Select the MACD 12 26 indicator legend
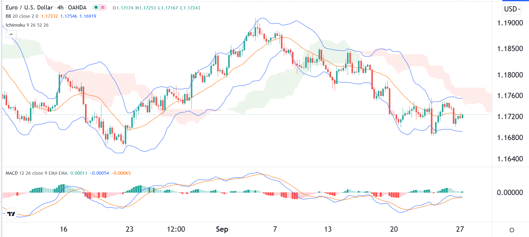The image size is (529, 237). click(x=36, y=173)
